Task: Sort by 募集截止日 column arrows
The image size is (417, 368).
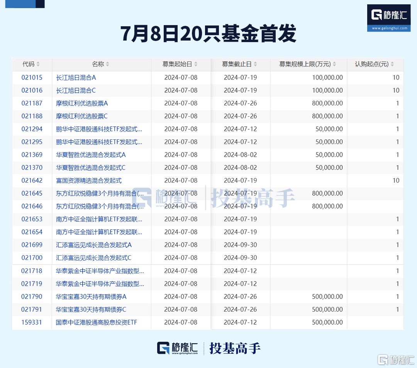Action: tap(255, 64)
